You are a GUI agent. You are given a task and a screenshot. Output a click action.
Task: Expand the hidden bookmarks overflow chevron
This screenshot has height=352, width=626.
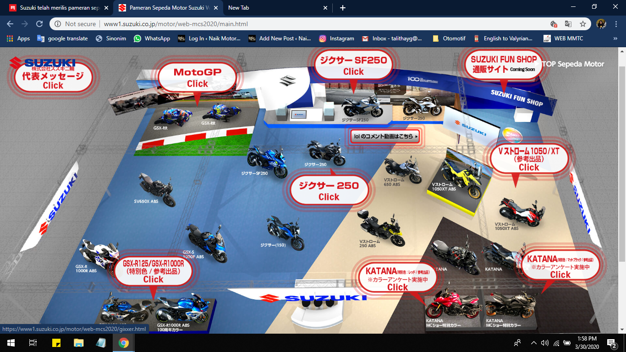[615, 38]
